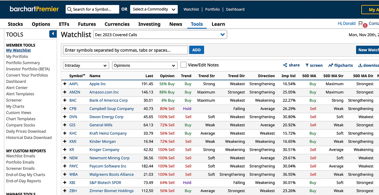Expand the KHC row plus icon
This screenshot has height=195, width=379.
click(x=65, y=133)
